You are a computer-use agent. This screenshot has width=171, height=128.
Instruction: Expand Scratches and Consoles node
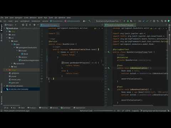click(5, 89)
